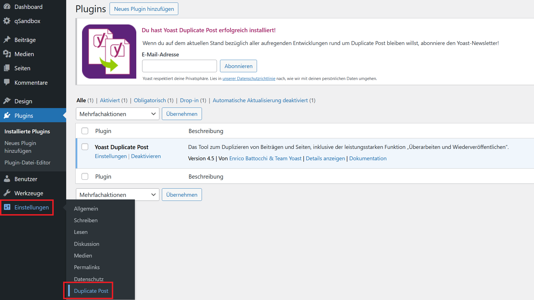Click the Benutzer person icon
This screenshot has height=300, width=534.
7,179
